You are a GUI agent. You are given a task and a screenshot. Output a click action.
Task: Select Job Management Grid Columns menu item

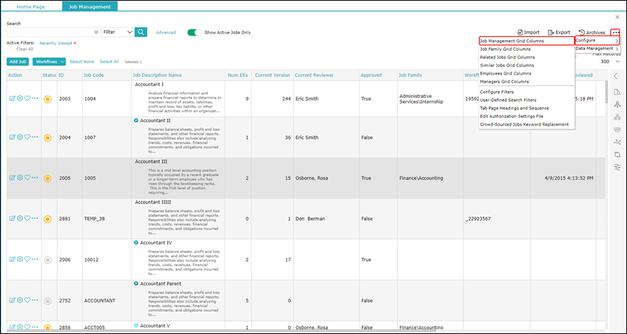coord(526,41)
